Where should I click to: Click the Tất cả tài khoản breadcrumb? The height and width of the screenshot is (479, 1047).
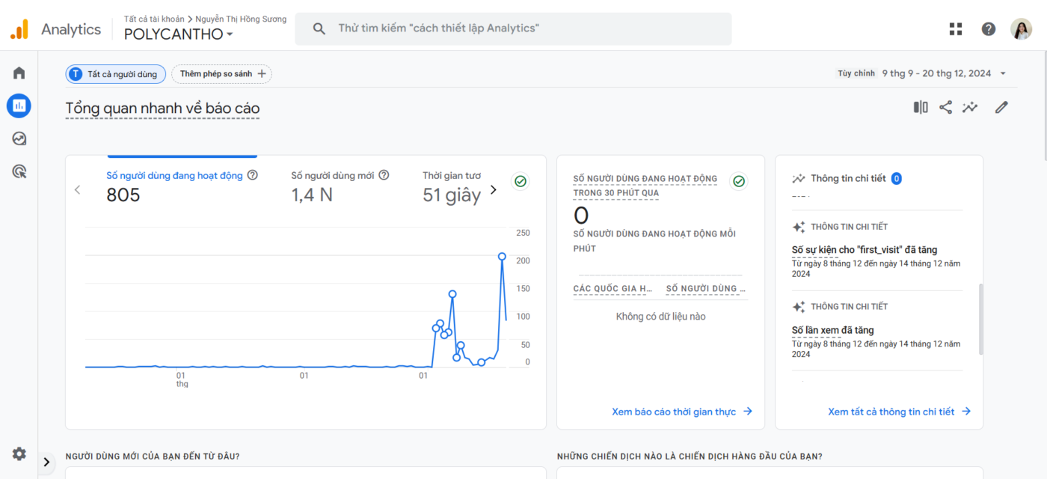154,19
